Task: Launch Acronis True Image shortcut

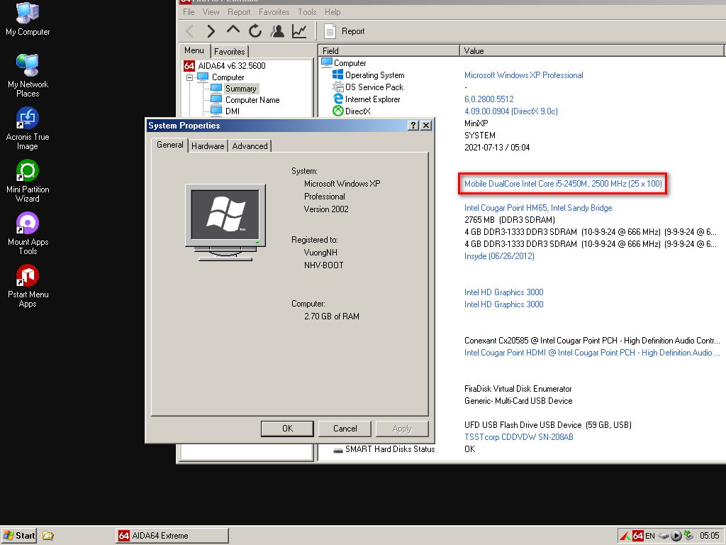Action: coord(28,128)
